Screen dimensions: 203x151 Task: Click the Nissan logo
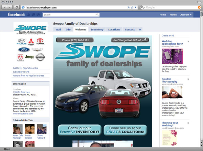coord(40,57)
